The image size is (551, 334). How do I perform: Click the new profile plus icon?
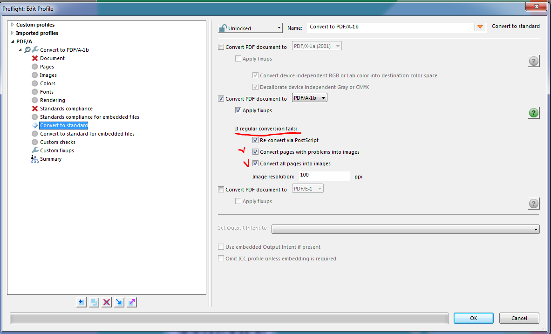(81, 302)
